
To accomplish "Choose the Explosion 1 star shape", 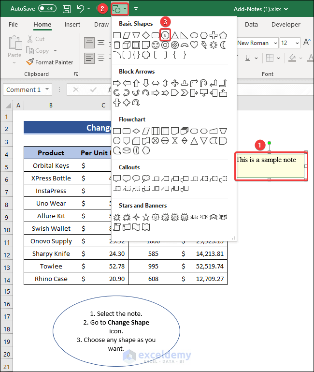I will (117, 217).
